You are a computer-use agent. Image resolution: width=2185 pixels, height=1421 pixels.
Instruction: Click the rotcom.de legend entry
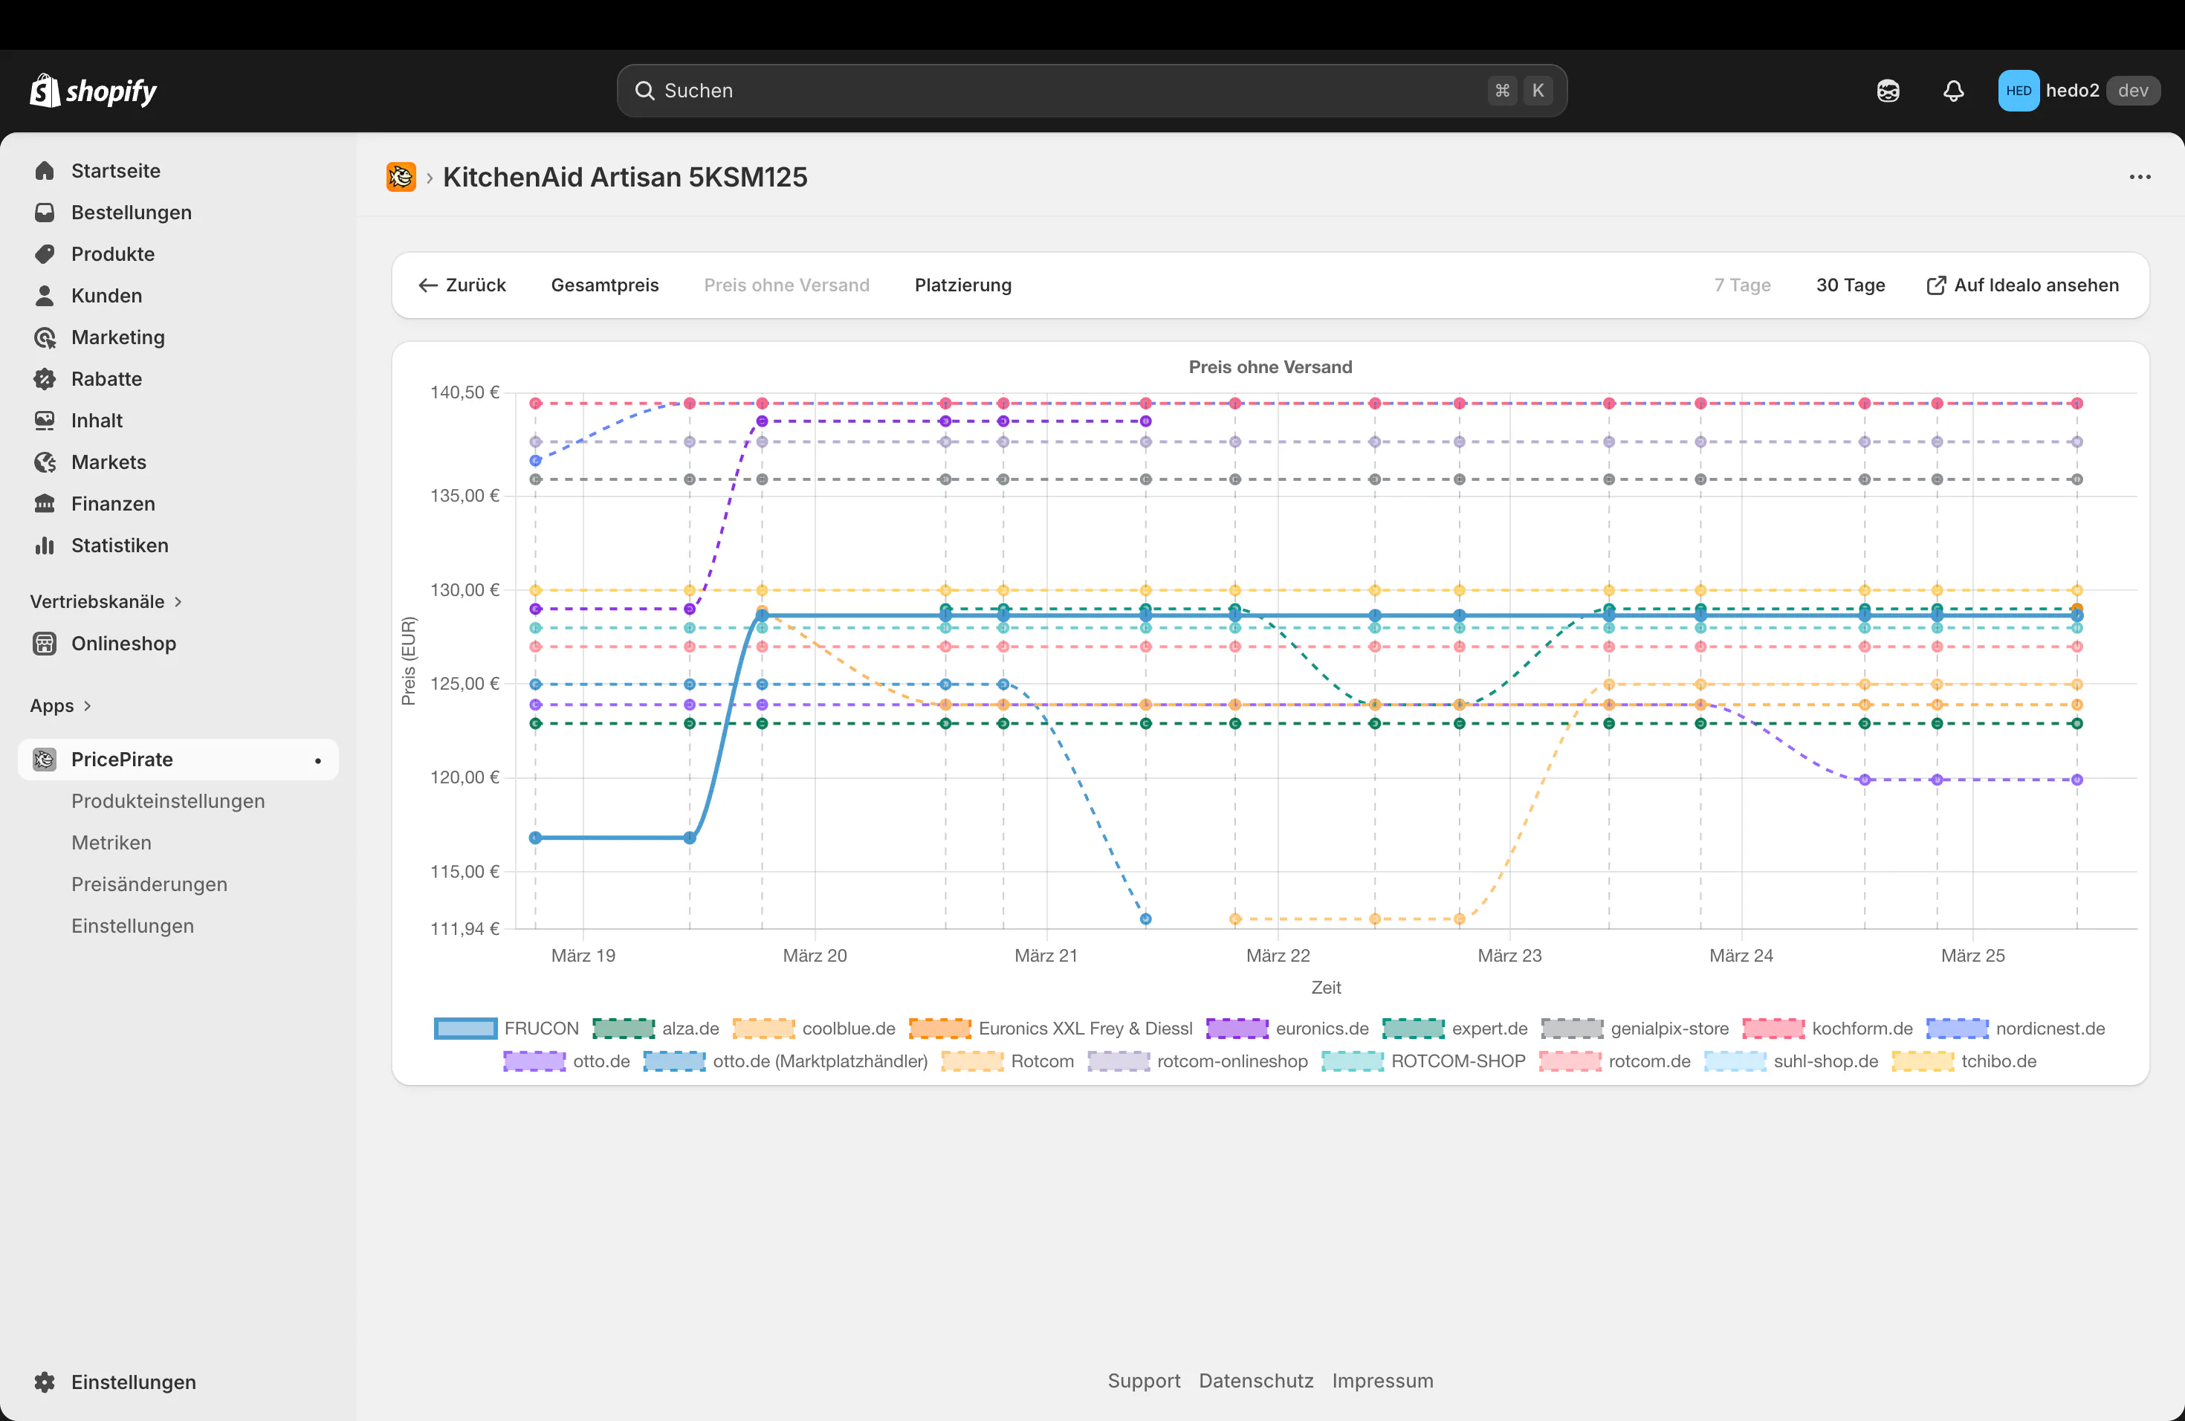click(x=1615, y=1061)
